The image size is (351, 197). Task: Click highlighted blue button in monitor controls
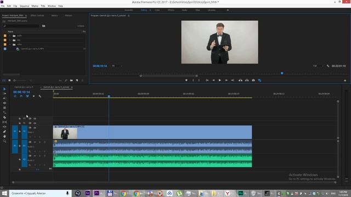tap(259, 80)
